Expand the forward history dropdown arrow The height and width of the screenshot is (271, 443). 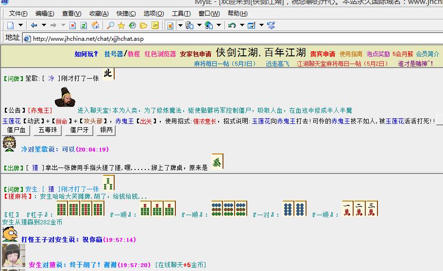63,25
